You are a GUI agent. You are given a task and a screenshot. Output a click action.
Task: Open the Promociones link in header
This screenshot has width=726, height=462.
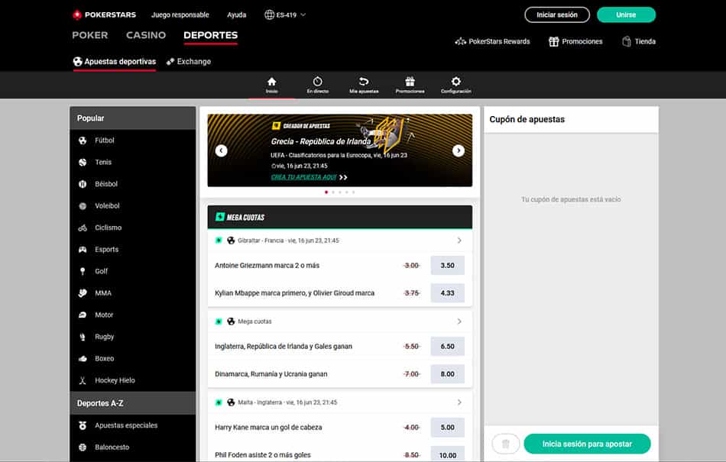(575, 42)
